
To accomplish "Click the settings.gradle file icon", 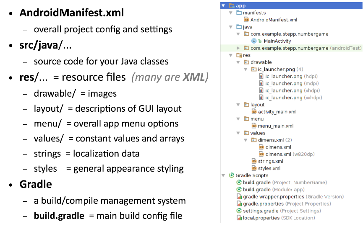I will coord(239,211).
